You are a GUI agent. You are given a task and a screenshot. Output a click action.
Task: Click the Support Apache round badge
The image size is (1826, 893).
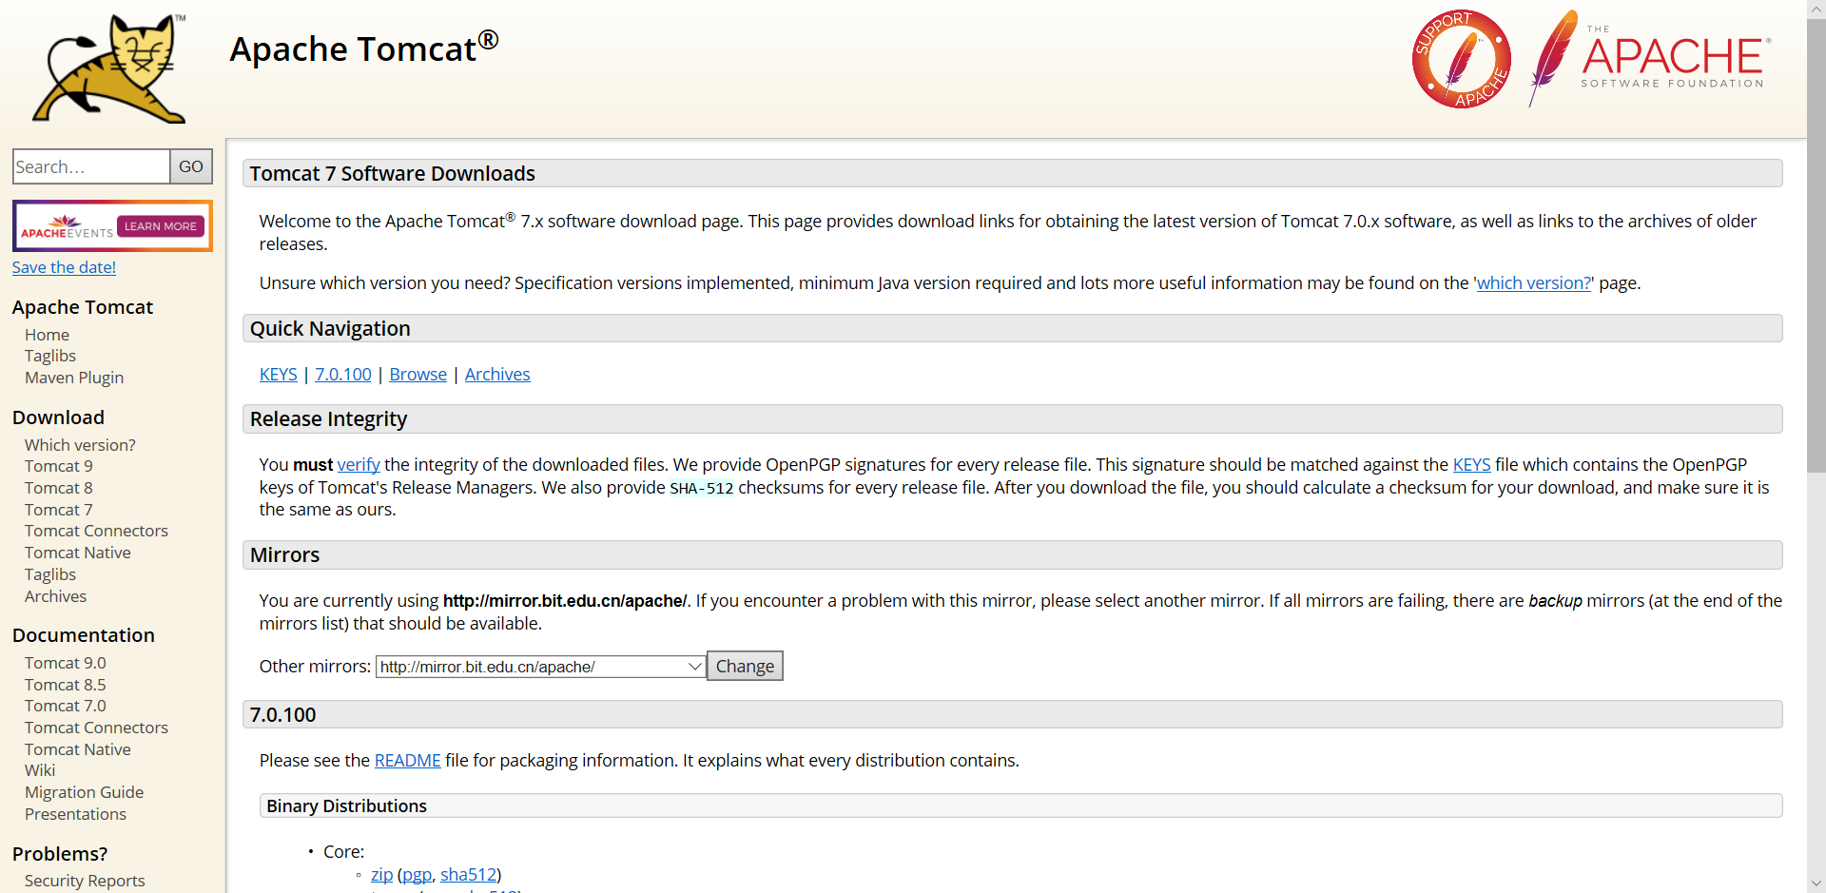tap(1461, 59)
